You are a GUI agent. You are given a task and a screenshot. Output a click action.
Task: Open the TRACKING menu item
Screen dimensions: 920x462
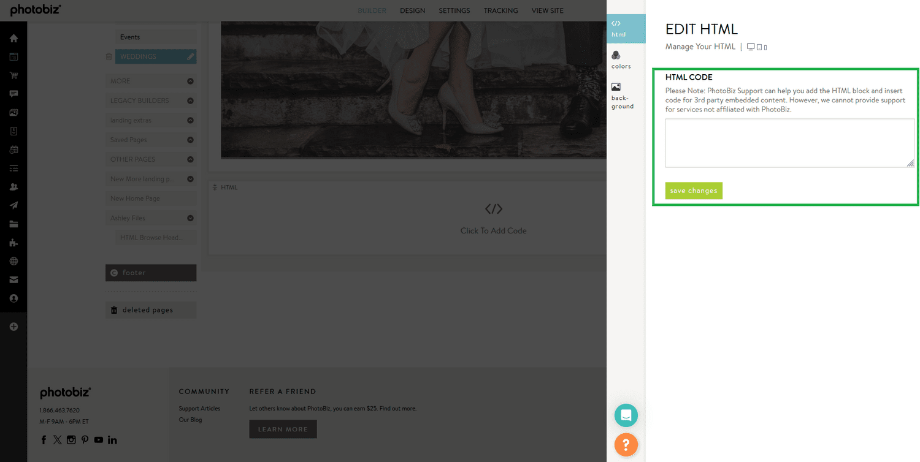coord(500,10)
